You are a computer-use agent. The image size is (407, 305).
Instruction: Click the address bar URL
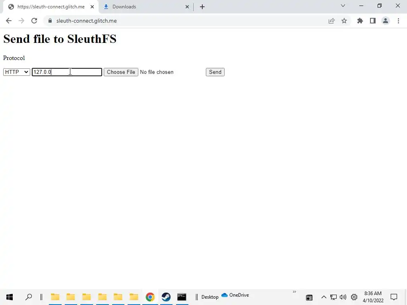(86, 21)
